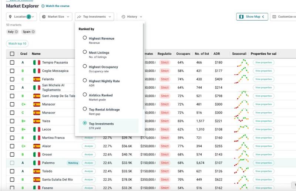Click the pie chart icon for Market Size
This screenshot has height=191, width=296.
pos(44,17)
